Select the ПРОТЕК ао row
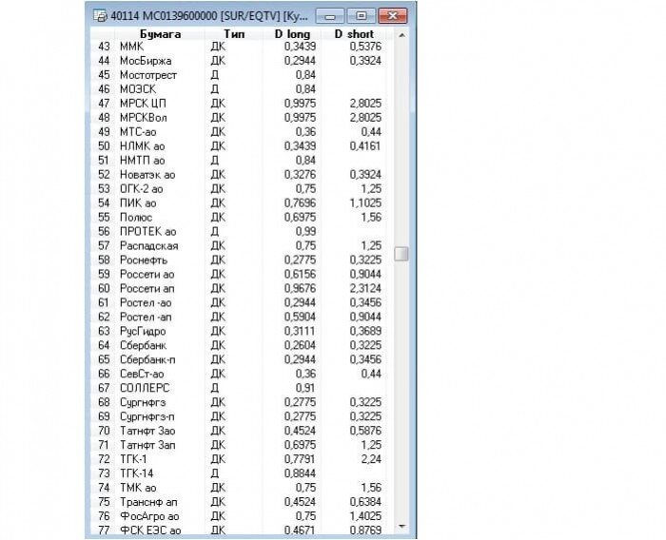Screen dimensions: 666x540 coord(239,231)
